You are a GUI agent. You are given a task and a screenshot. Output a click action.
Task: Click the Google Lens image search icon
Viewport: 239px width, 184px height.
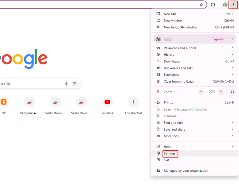75,84
